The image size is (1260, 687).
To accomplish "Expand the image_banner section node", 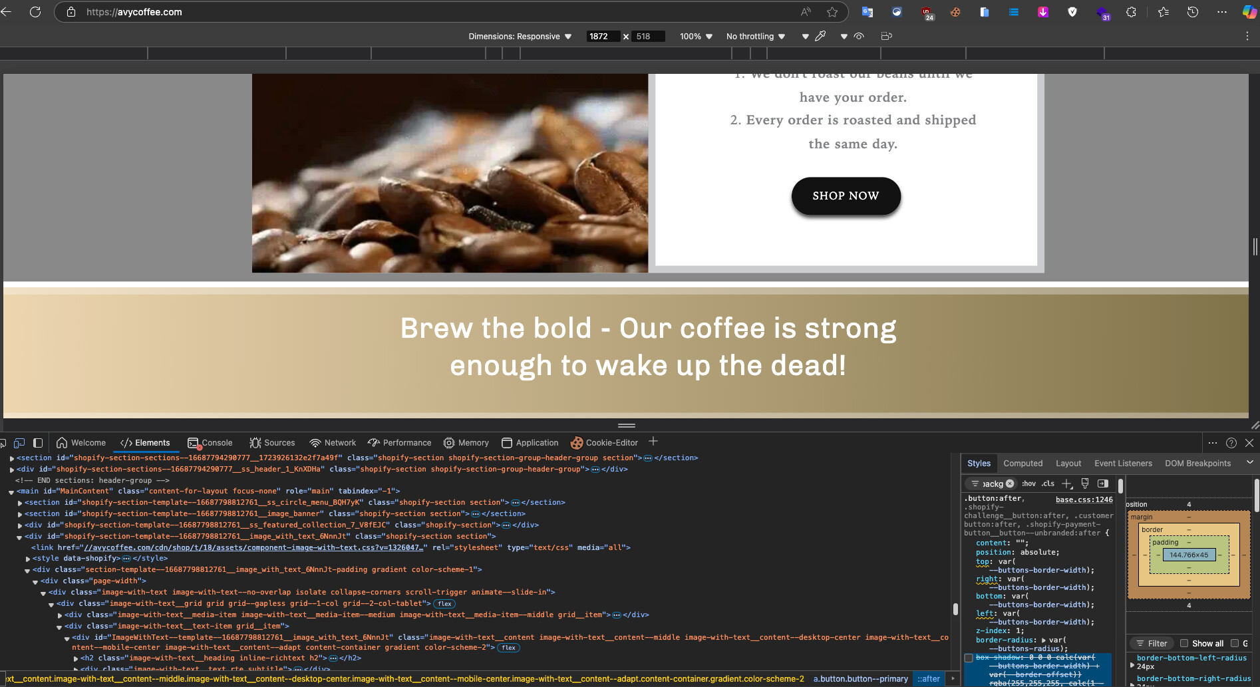I will click(20, 514).
